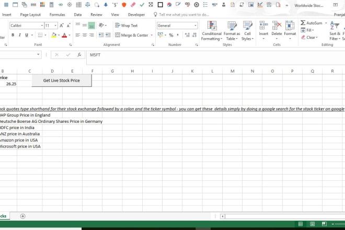Confirm formula bar entry checkmark
The image size is (345, 230).
click(68, 55)
